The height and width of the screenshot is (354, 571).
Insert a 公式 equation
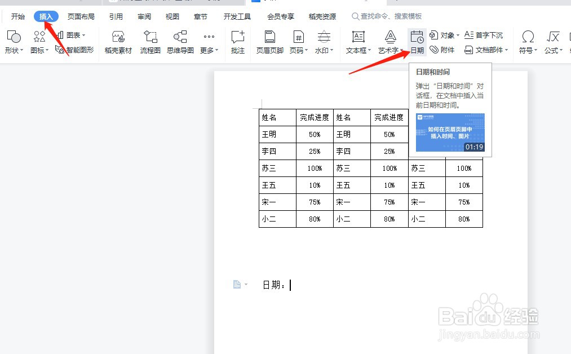[552, 42]
